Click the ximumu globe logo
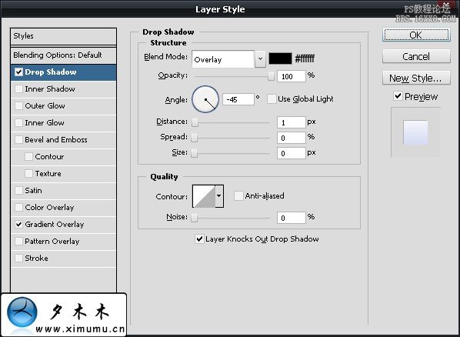The image size is (460, 337). pyautogui.click(x=22, y=312)
